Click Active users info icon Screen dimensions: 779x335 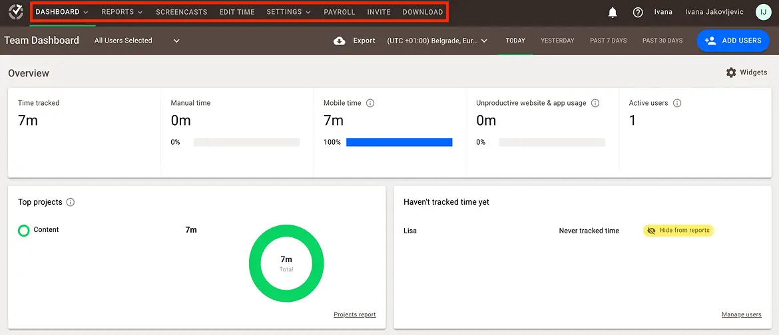677,103
